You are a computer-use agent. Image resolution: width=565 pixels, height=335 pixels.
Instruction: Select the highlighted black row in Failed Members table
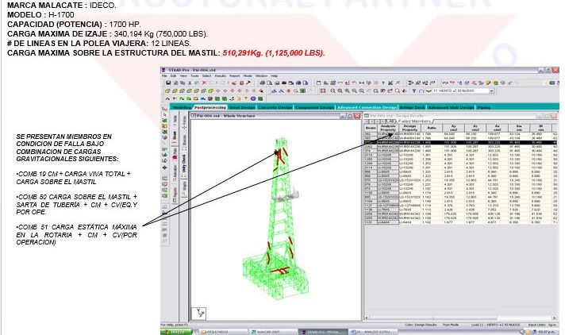460,142
